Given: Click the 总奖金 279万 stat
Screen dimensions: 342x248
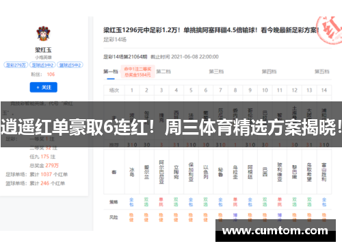Looking at the screenshot, I should tap(44, 165).
